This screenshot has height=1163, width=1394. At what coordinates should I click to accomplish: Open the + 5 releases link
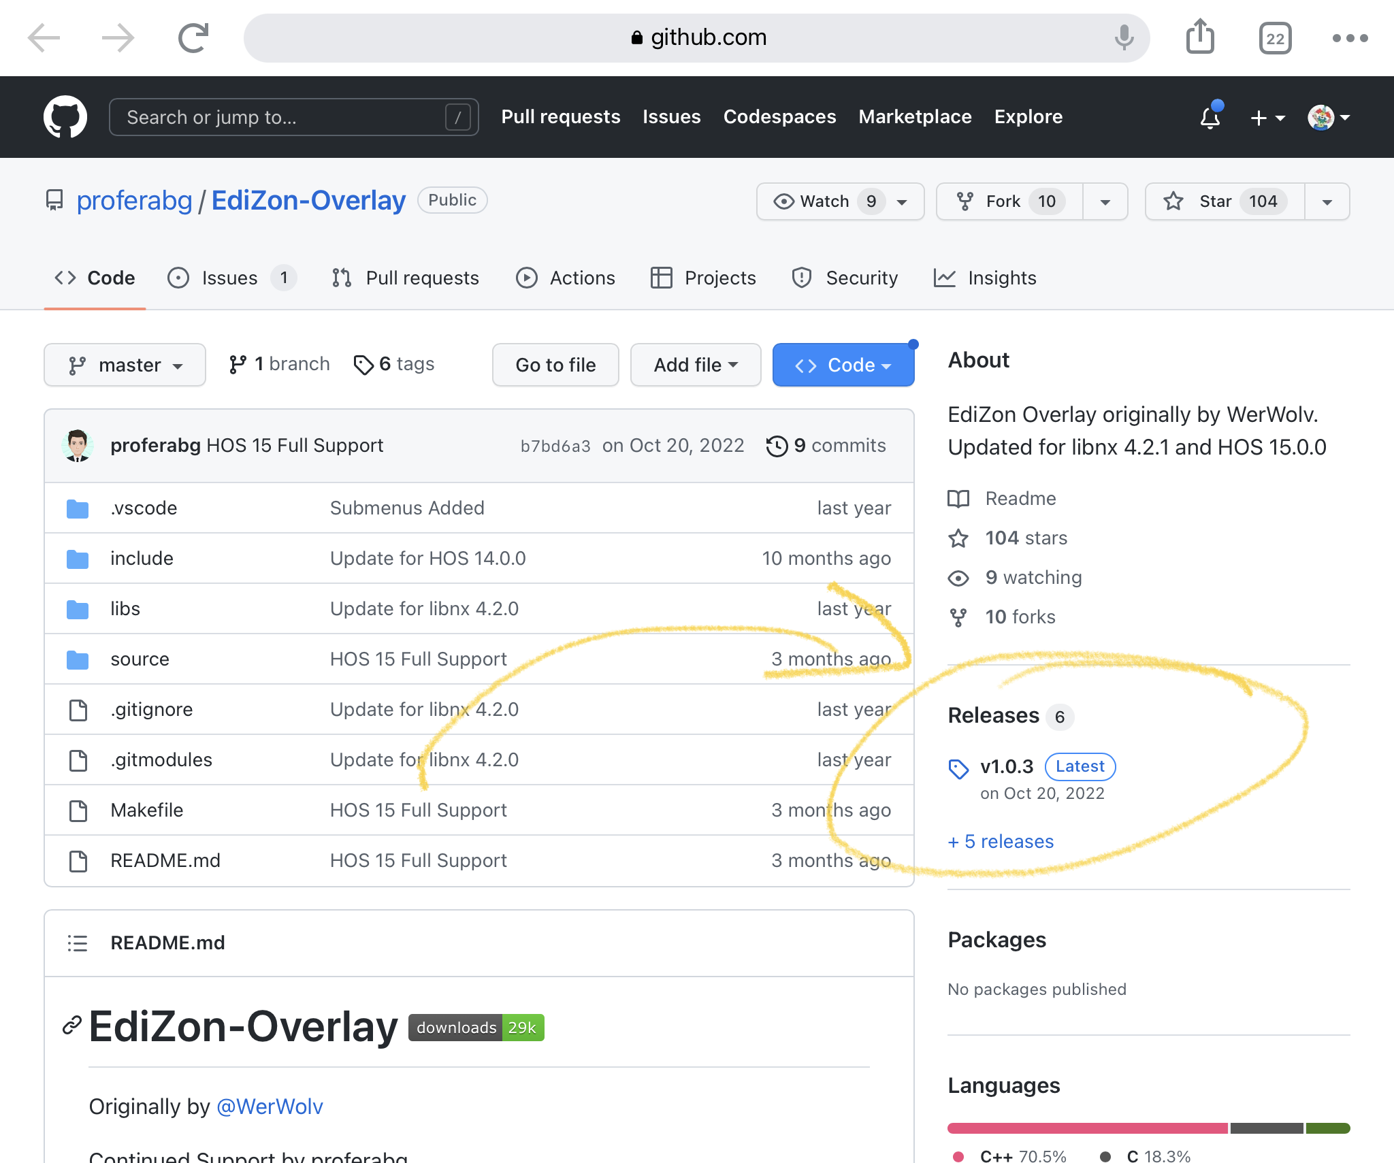coord(1001,842)
